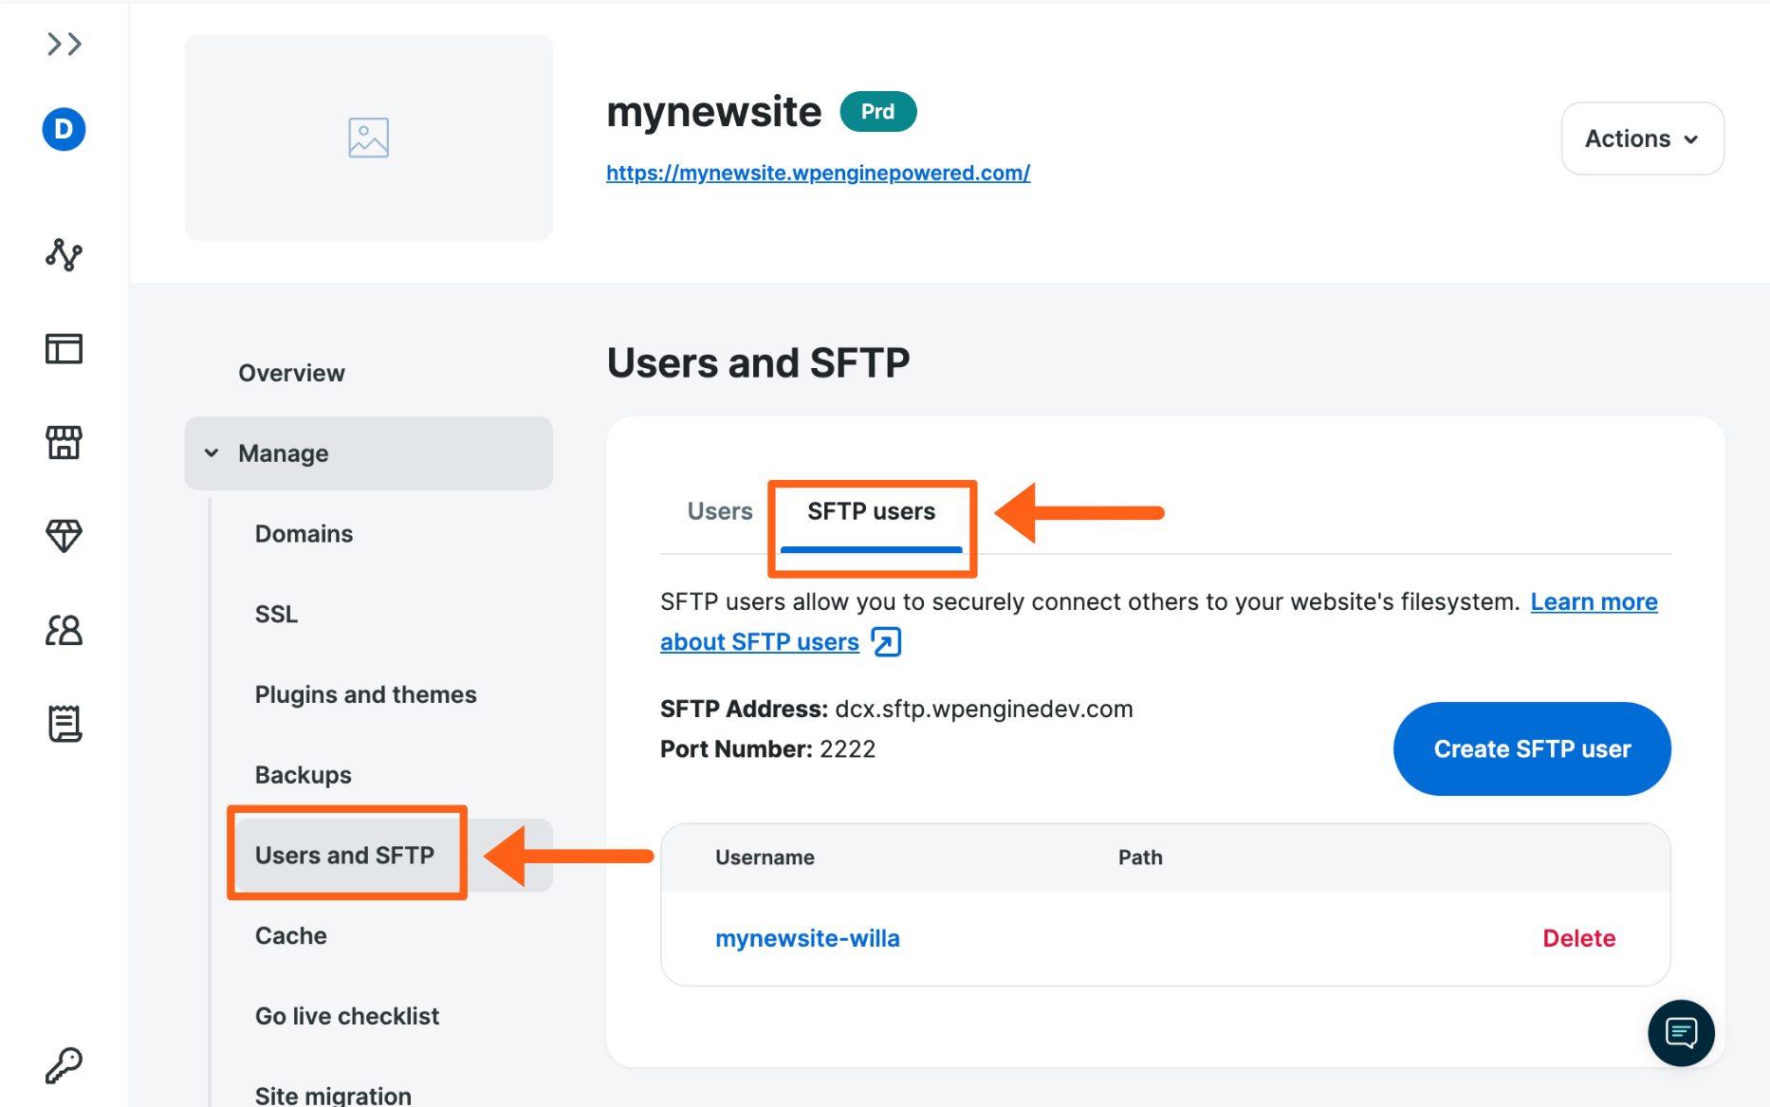Open the Actions dropdown
The width and height of the screenshot is (1770, 1107).
coord(1642,138)
